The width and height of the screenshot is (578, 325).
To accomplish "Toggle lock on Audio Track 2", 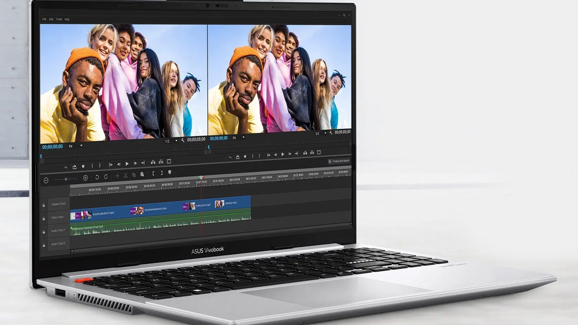I will 44,244.
